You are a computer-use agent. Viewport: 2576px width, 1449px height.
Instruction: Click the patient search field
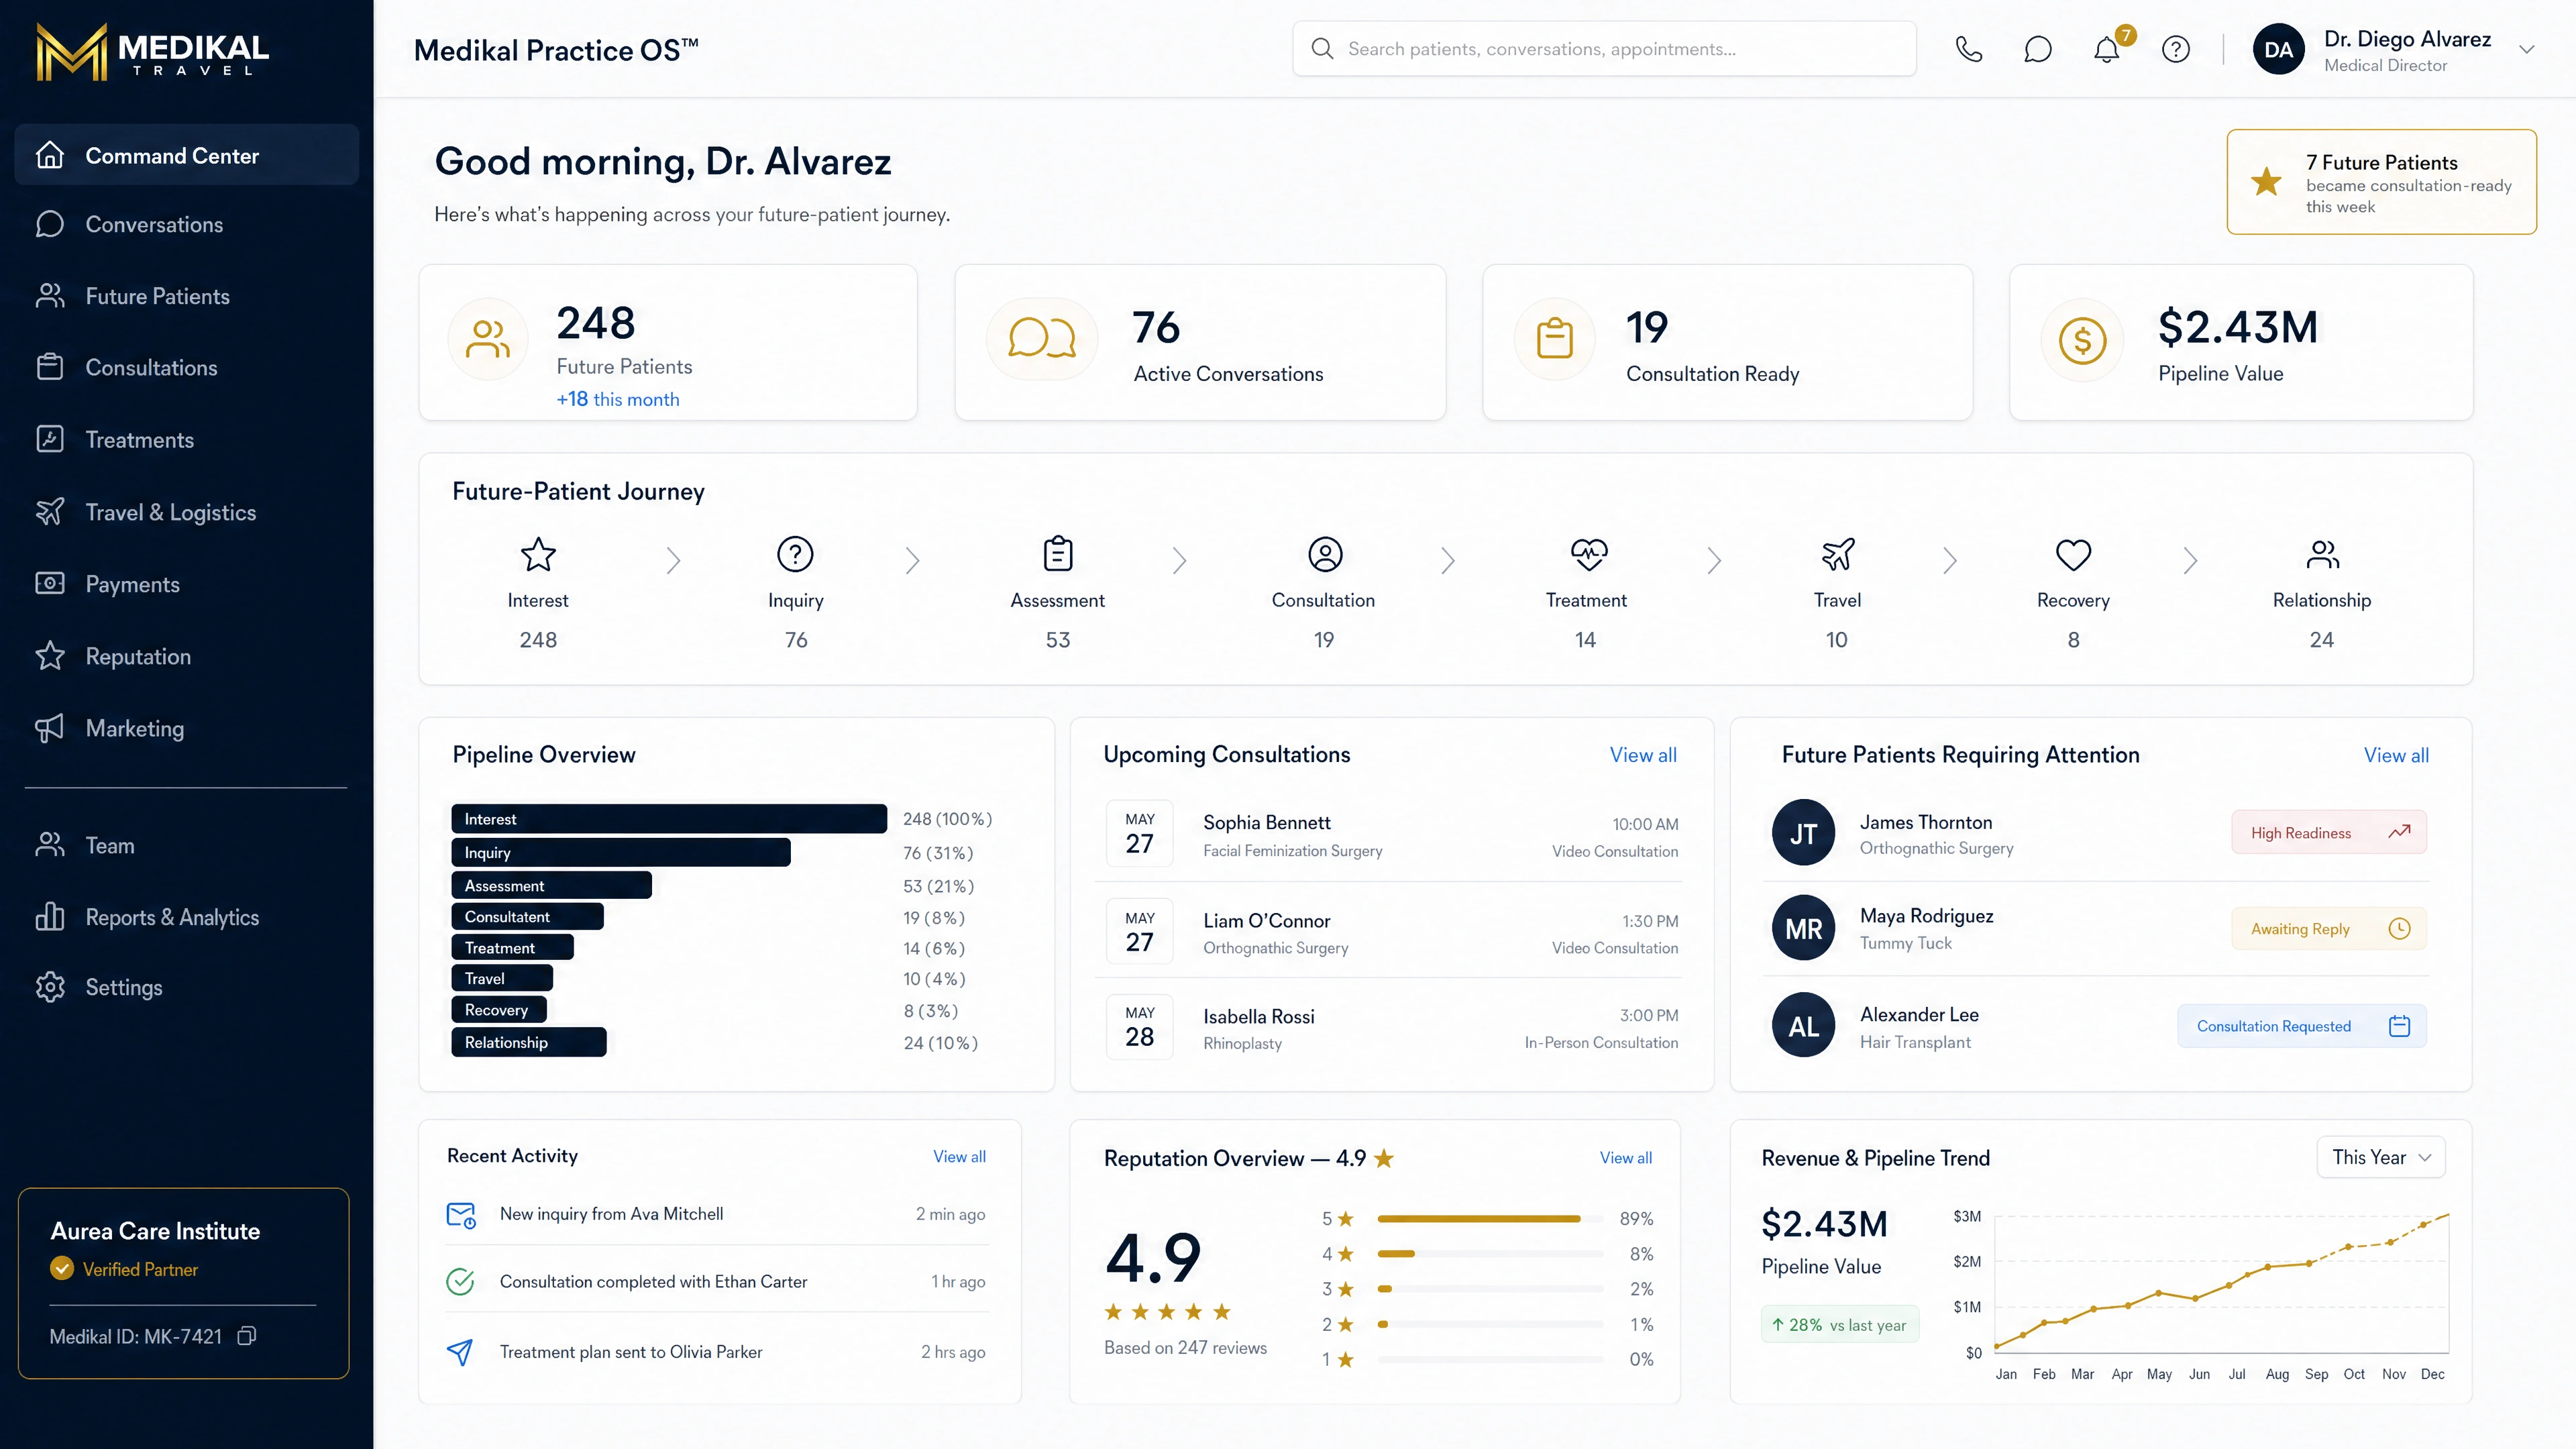tap(1604, 49)
